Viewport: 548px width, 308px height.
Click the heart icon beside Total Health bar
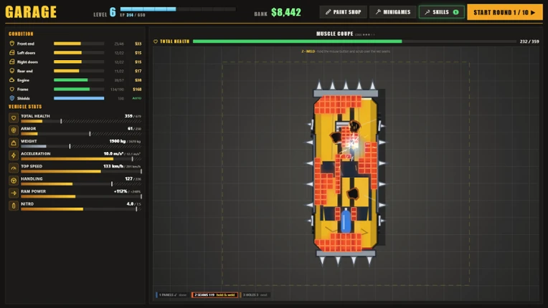coord(156,42)
